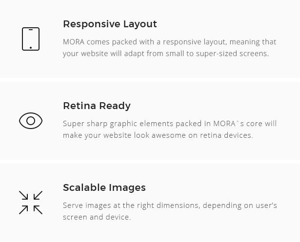Viewport: 300px width, 242px height.
Task: Open the Scalable Images heading
Action: pyautogui.click(x=104, y=187)
